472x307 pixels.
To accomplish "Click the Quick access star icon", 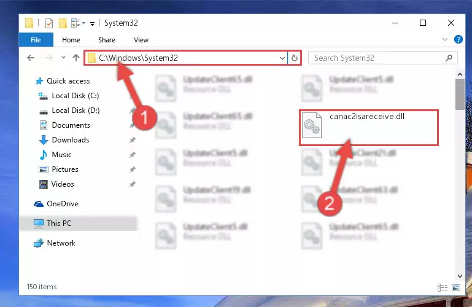I will coord(39,81).
